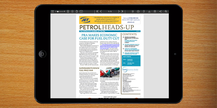217x108 pixels.
Task: Click 'click here for your' banner
Action: tap(110, 97)
